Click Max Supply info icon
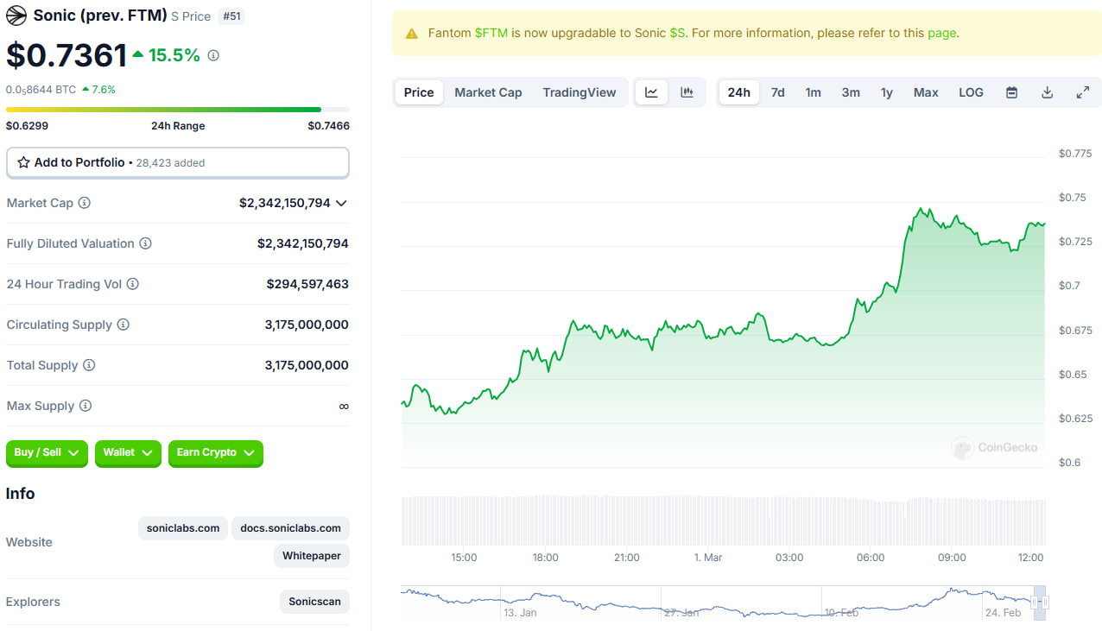Screen dimensions: 1102x631 point(85,406)
